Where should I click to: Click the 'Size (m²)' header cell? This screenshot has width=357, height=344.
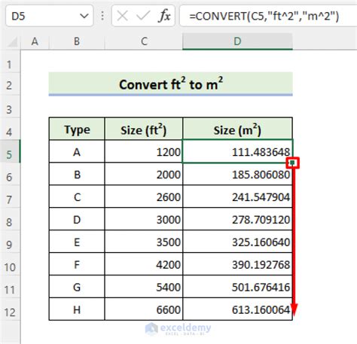tap(237, 129)
